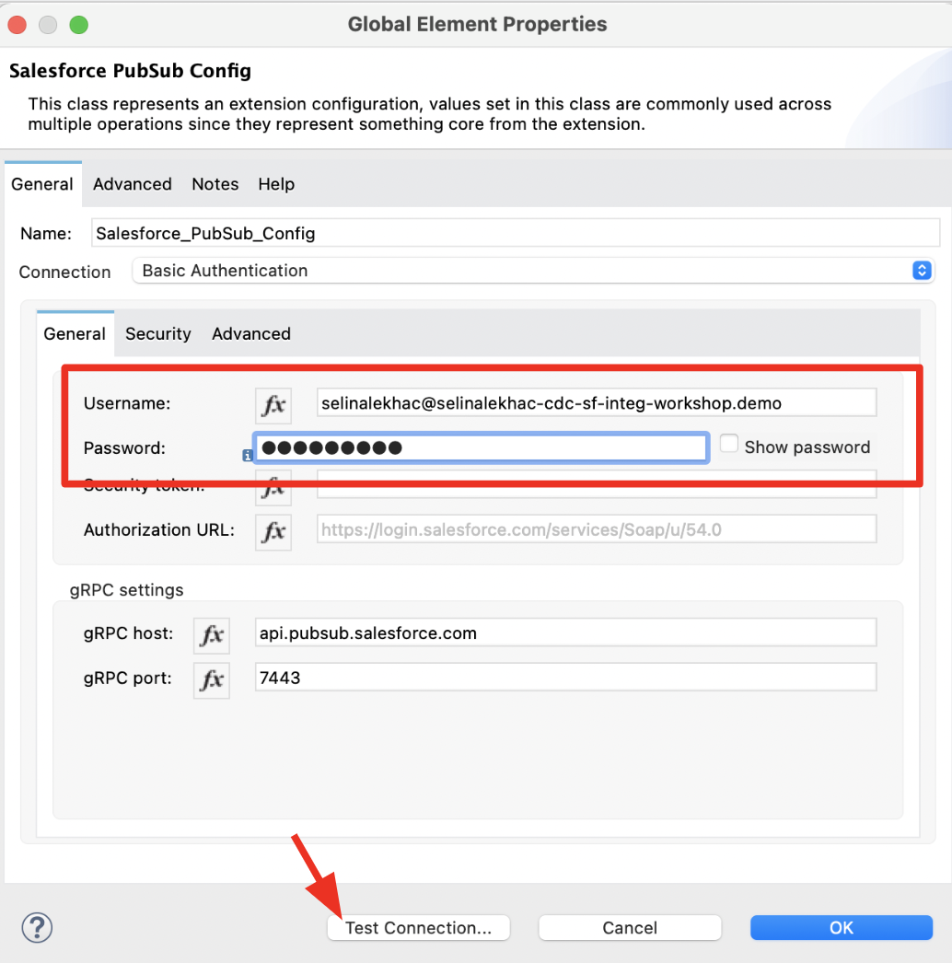Enable the Show password checkbox
This screenshot has width=952, height=963.
729,445
